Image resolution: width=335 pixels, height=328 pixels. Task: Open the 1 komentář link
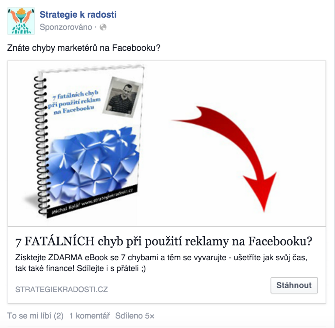(x=89, y=316)
